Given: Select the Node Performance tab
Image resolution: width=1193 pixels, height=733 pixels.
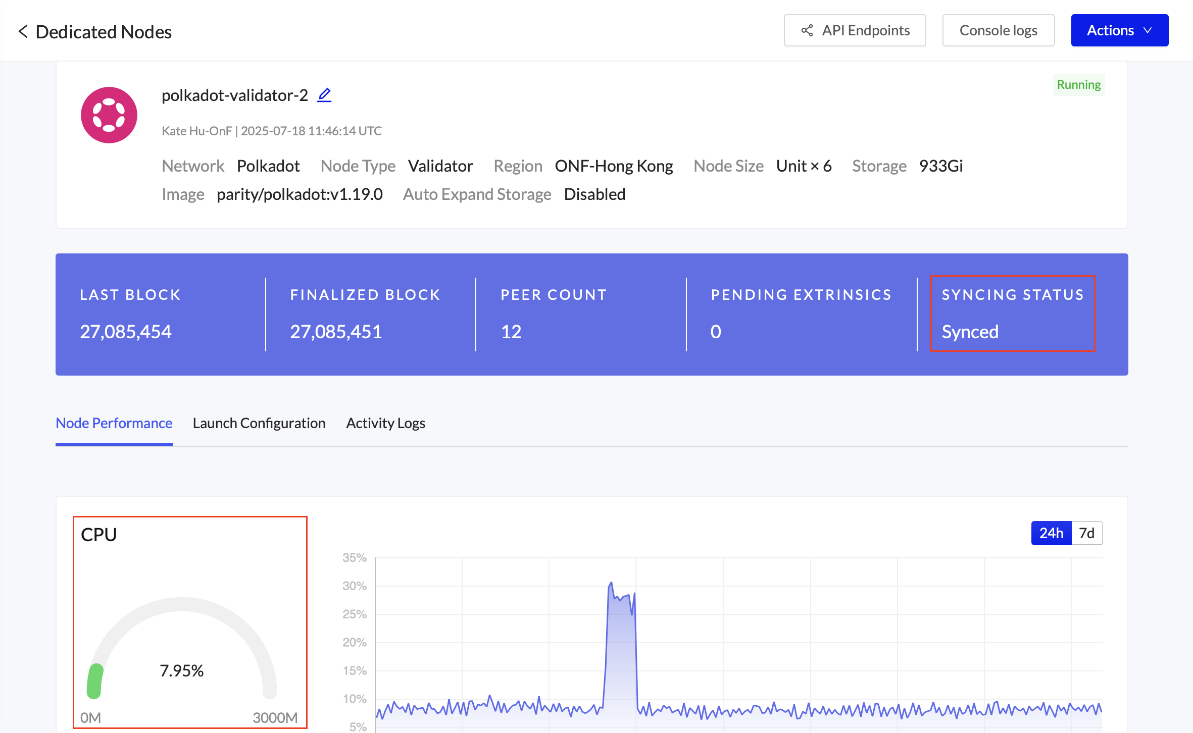Looking at the screenshot, I should pos(114,423).
